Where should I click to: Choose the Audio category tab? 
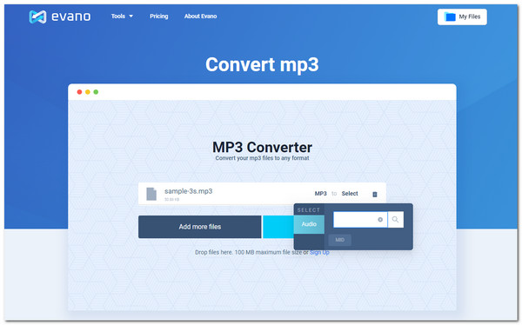[x=309, y=224]
